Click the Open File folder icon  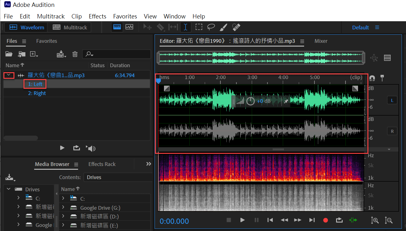9,54
